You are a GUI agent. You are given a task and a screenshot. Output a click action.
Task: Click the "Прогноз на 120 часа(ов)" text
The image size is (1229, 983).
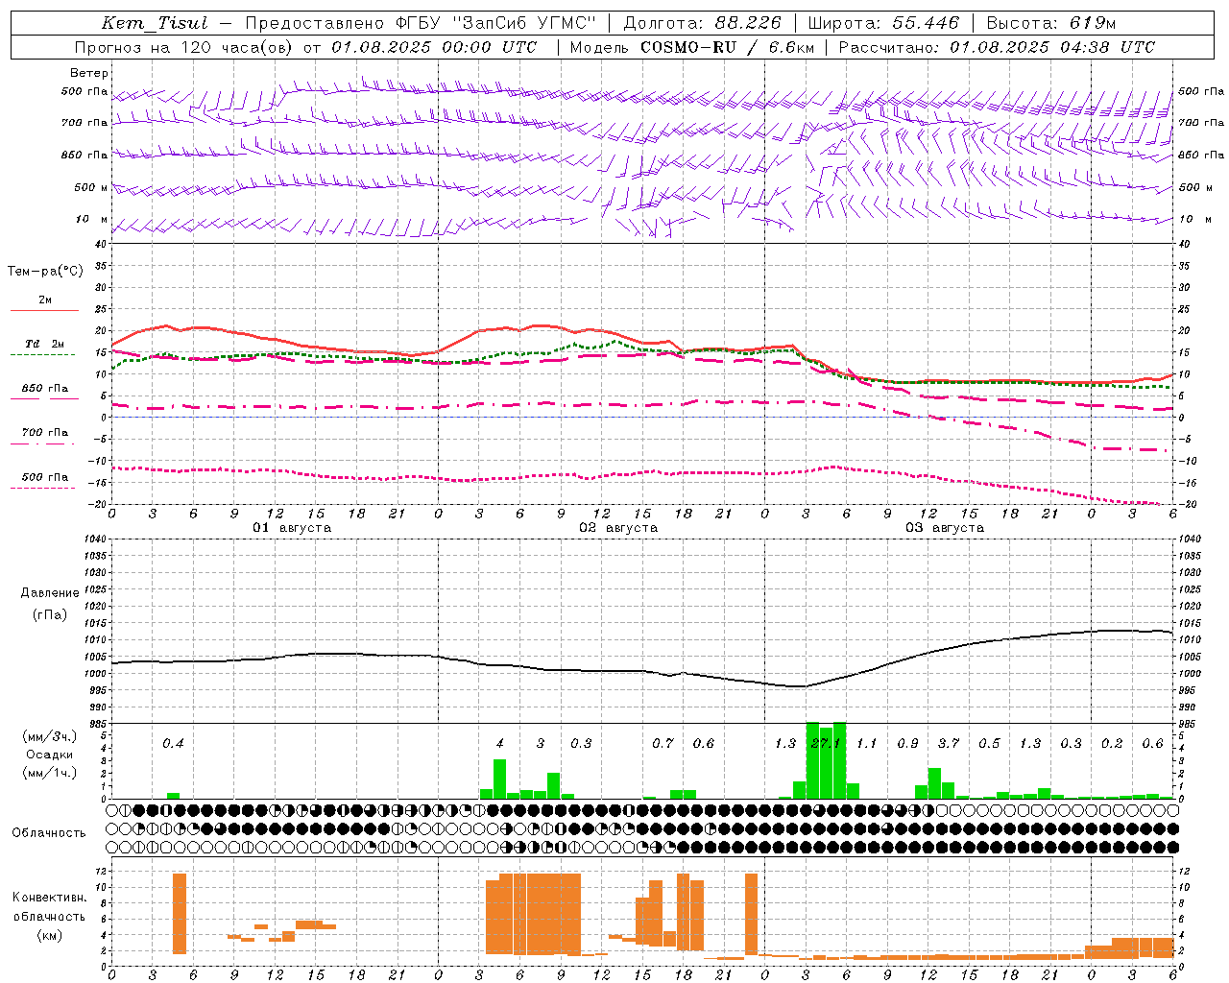pyautogui.click(x=184, y=47)
